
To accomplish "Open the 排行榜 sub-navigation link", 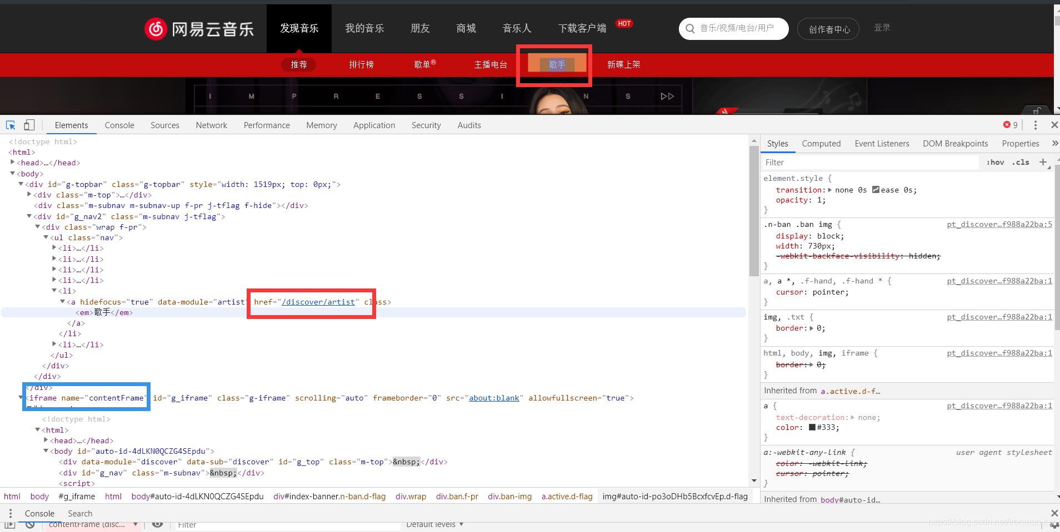I will (361, 64).
